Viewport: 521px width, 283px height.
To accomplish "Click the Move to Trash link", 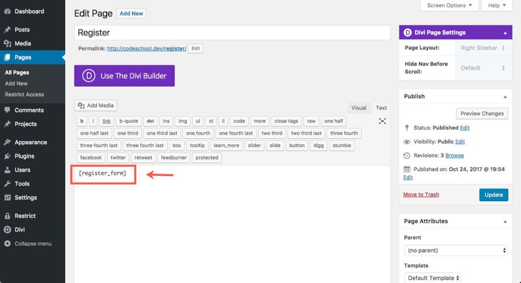I will click(x=421, y=194).
